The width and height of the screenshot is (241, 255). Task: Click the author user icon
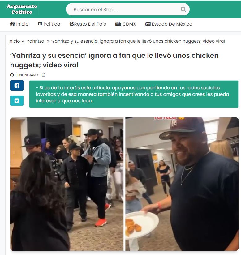(x=12, y=75)
